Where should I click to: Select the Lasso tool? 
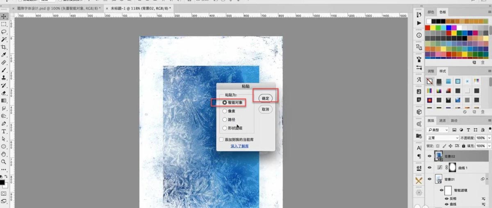4,32
